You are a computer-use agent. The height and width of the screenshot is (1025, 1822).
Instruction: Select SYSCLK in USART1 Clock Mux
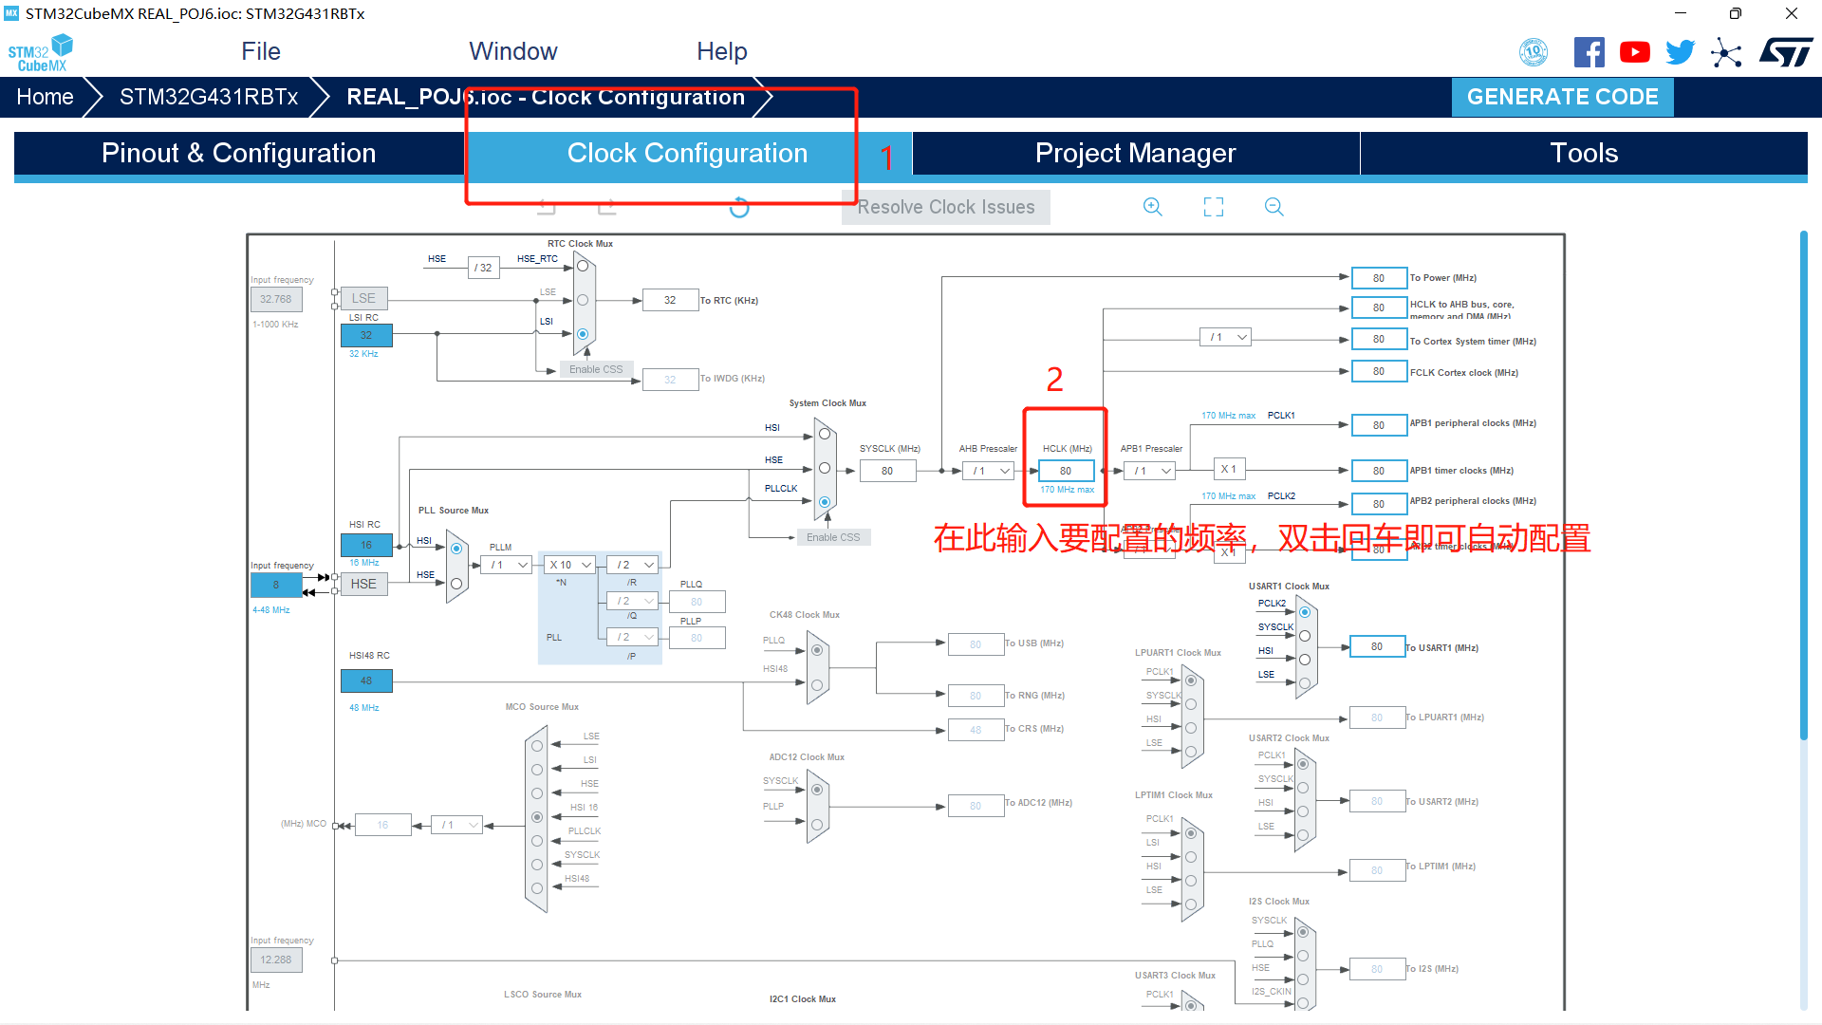coord(1305,636)
